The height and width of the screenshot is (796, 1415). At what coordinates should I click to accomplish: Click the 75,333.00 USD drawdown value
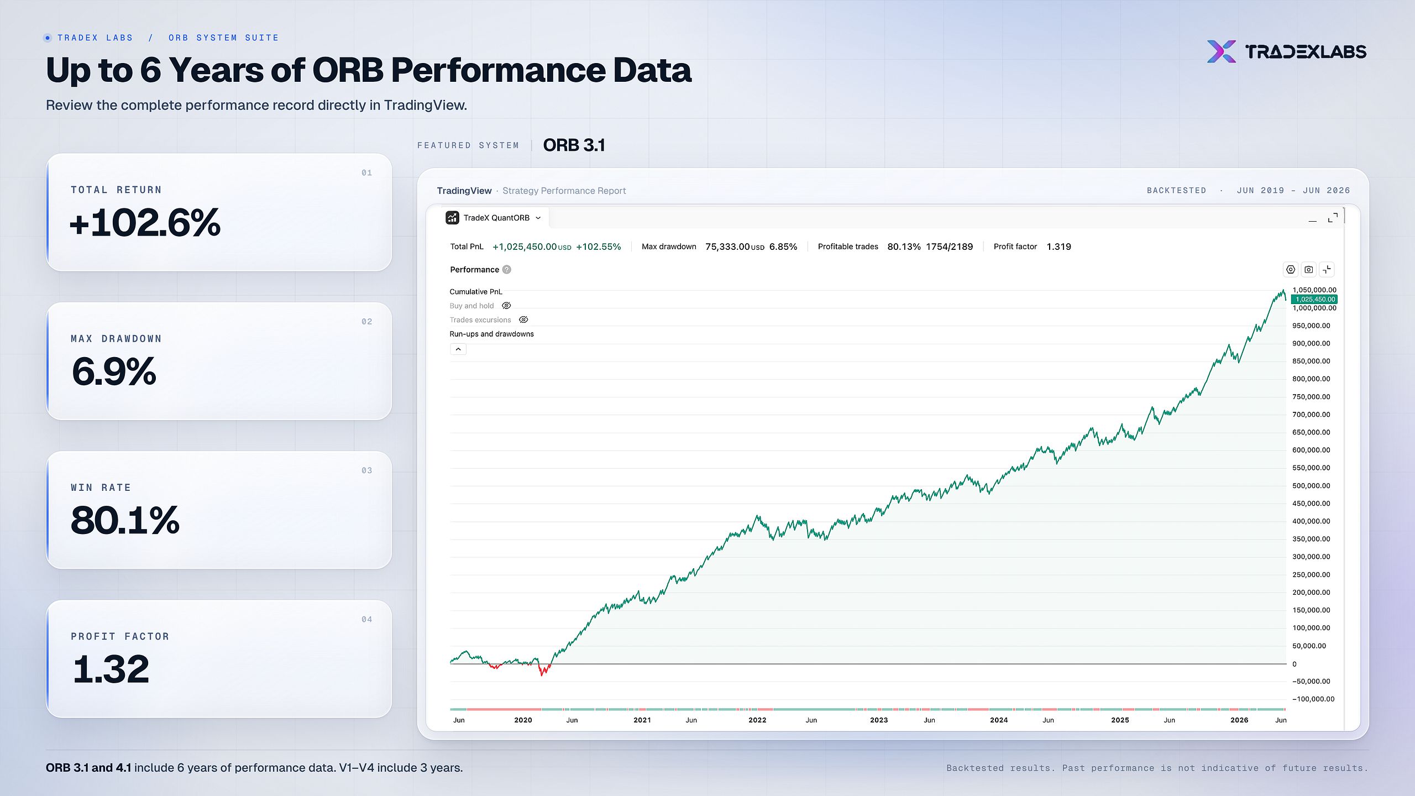click(x=735, y=247)
